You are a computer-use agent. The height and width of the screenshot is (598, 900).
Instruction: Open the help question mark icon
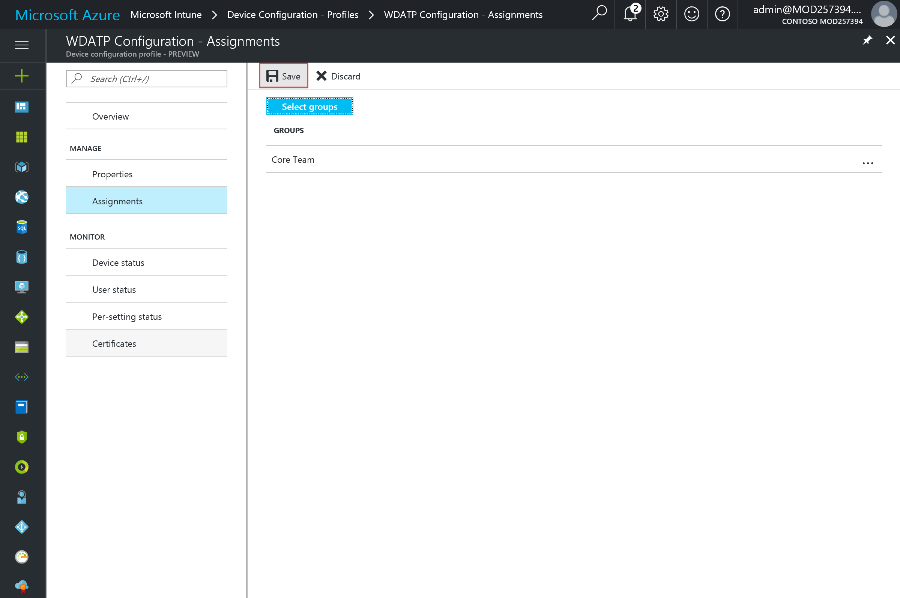[722, 15]
